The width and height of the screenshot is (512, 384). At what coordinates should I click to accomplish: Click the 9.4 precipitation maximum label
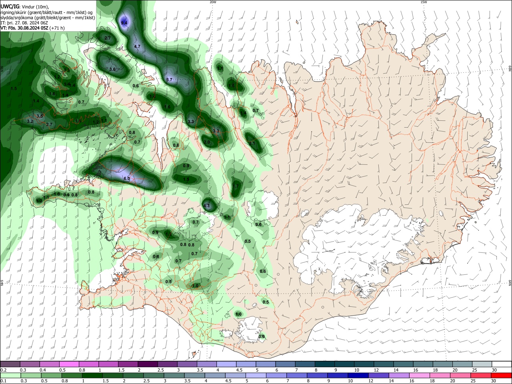point(124,23)
